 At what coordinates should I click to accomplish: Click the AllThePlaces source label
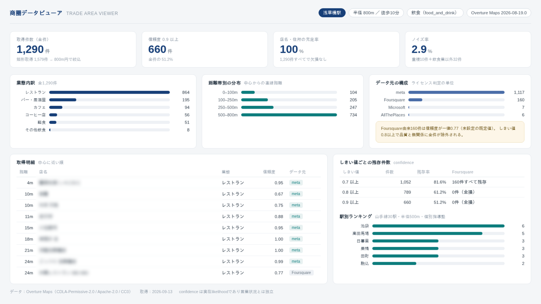[x=393, y=115]
